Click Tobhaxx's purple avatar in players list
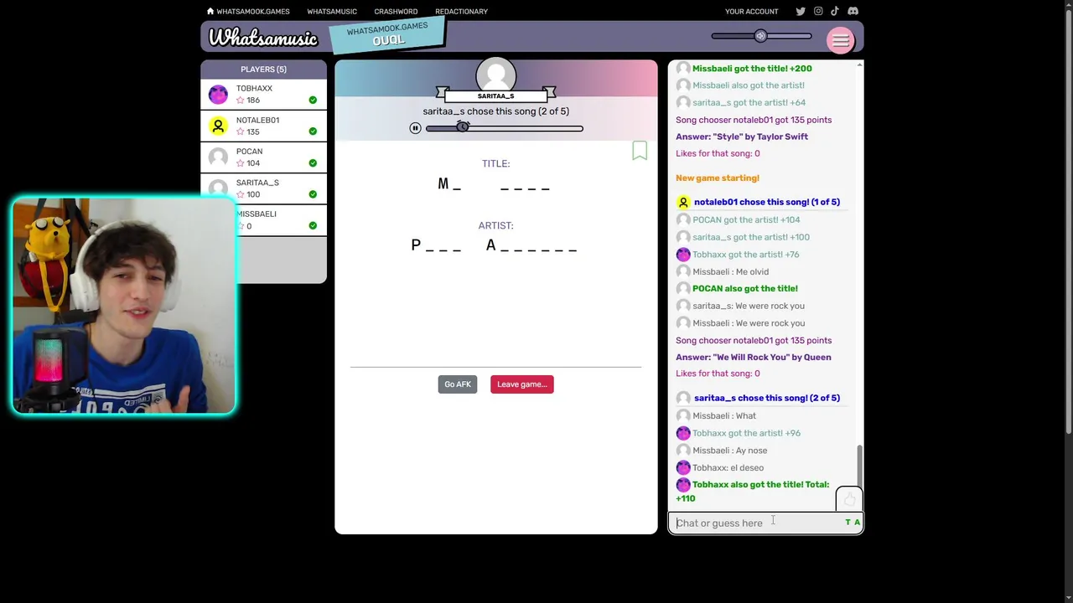This screenshot has width=1073, height=603. [x=218, y=94]
